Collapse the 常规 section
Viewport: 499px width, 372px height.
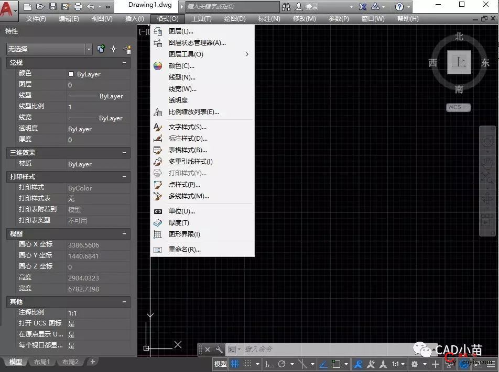click(x=124, y=63)
